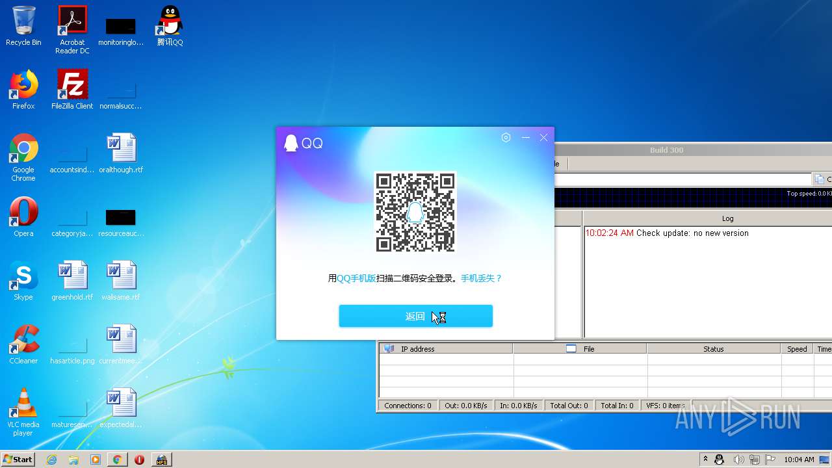Switch to HFS taskbar button
This screenshot has width=832, height=468.
coord(161,460)
